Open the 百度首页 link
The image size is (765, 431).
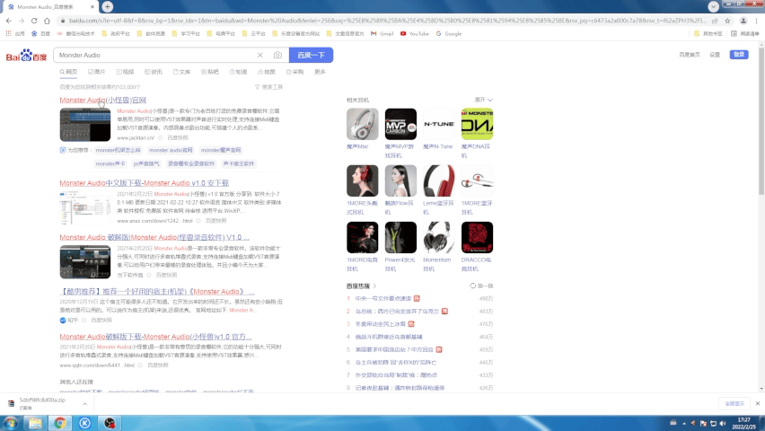point(690,55)
